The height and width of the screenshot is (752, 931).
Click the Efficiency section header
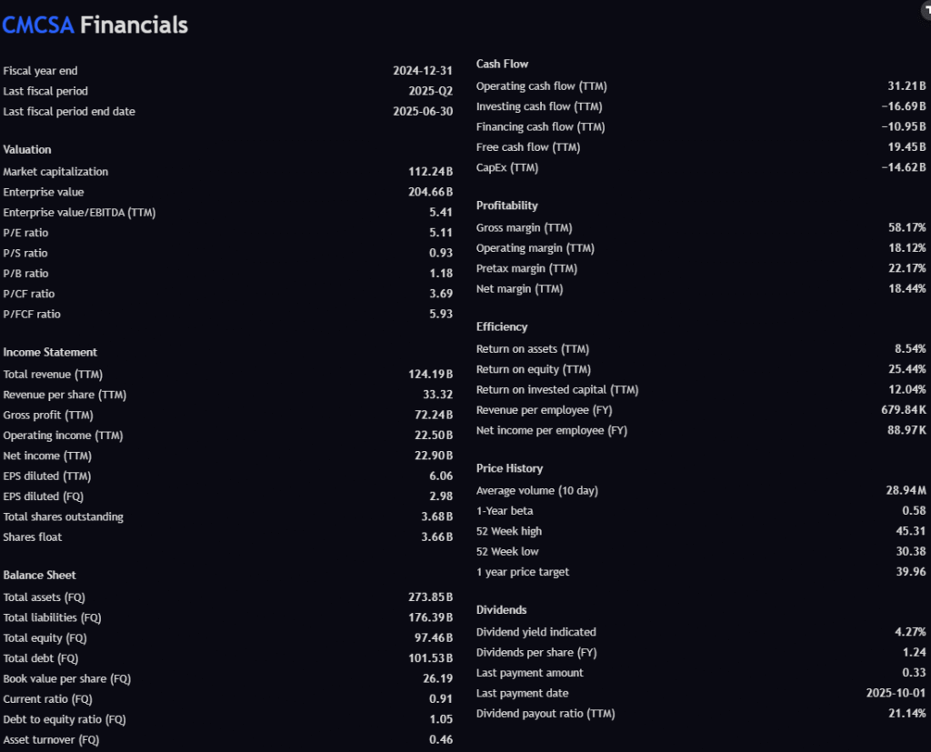(x=502, y=326)
